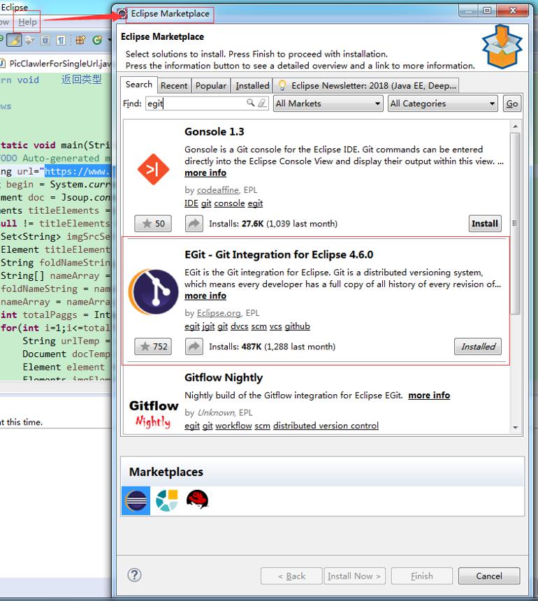Switch to the Popular tab
538x601 pixels.
pyautogui.click(x=211, y=85)
